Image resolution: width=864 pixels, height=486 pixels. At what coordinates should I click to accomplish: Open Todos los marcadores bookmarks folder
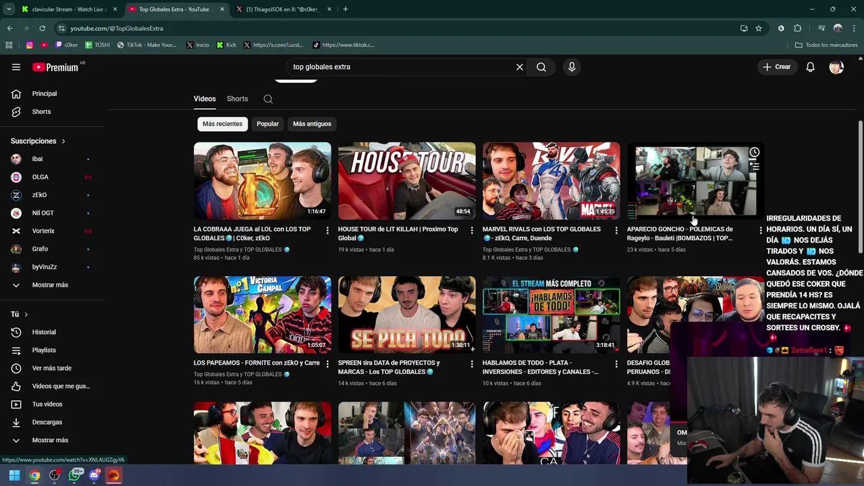point(826,45)
